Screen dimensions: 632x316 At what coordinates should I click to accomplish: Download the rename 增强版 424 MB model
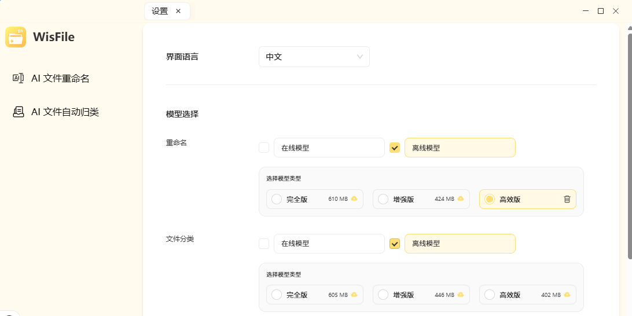(461, 199)
